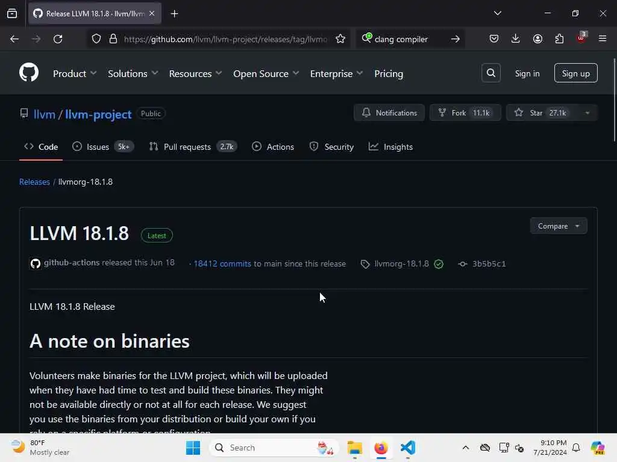
Task: Switch to the Pull requests tab
Action: click(x=193, y=147)
